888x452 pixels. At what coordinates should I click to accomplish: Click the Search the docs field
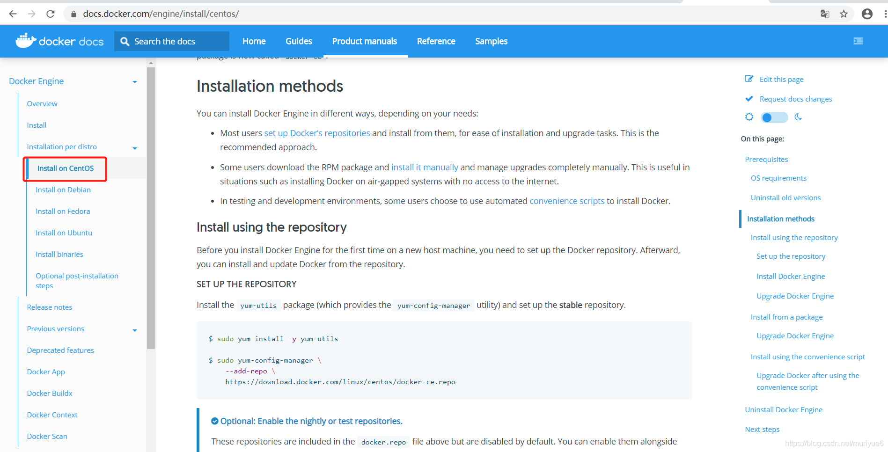coord(172,41)
